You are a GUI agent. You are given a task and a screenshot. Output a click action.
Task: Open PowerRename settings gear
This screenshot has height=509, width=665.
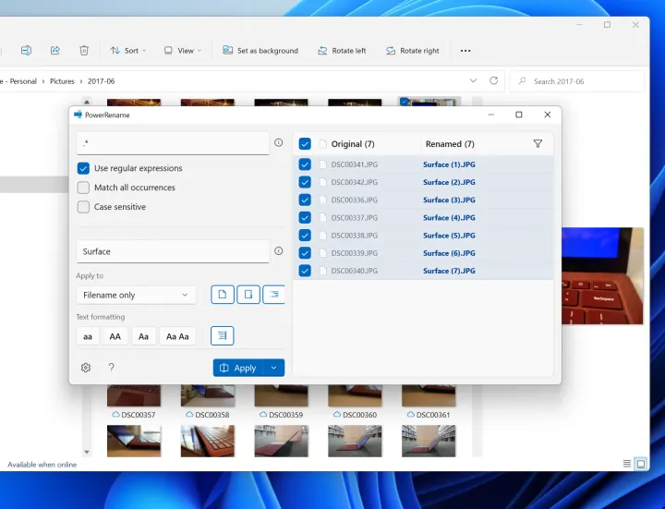(x=86, y=368)
